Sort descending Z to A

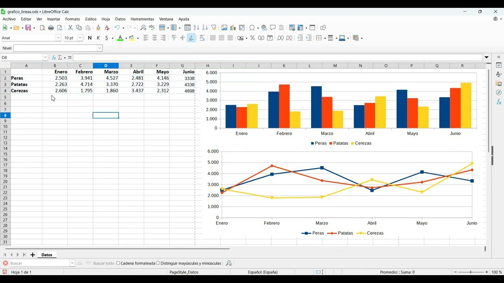205,28
